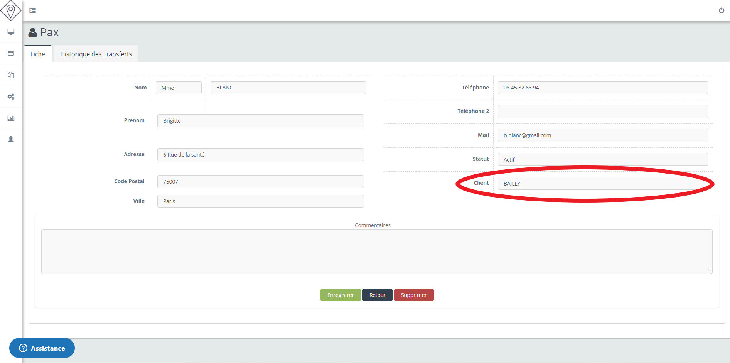Viewport: 730px width, 363px height.
Task: Open the blue Assistance help button
Action: click(42, 348)
